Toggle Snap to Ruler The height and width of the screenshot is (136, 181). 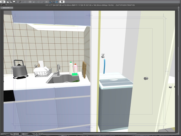pyautogui.click(x=51, y=2)
